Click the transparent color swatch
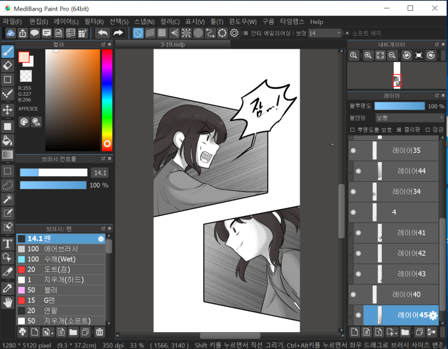Screen dimensions: 448x349 26,76
